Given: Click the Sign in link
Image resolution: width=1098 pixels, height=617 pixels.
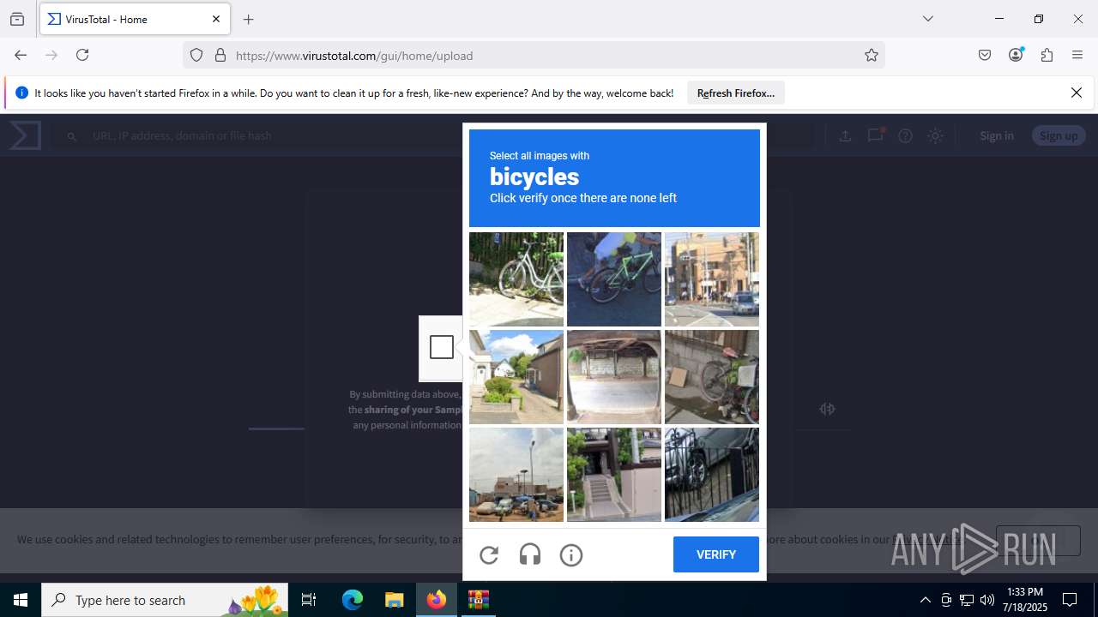Looking at the screenshot, I should (997, 135).
